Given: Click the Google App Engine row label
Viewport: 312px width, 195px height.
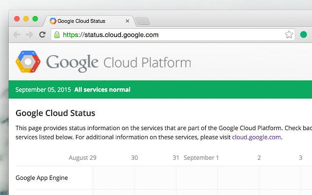Looking at the screenshot, I should point(41,177).
